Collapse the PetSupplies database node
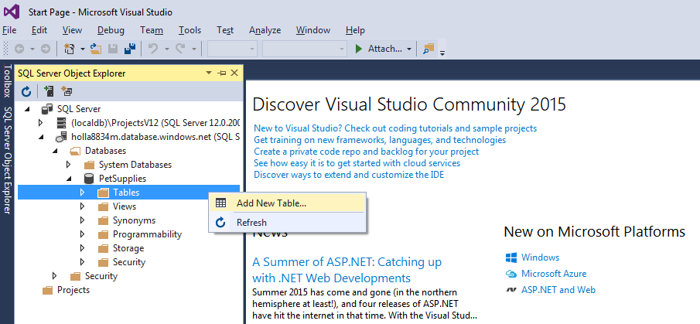 (x=69, y=179)
